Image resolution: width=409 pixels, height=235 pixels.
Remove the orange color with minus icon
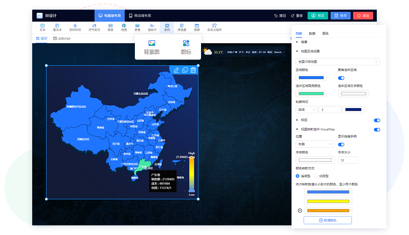(300, 211)
